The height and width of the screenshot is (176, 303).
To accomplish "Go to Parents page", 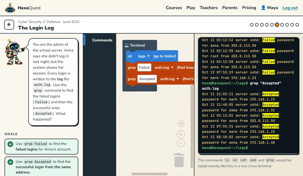I will click(230, 8).
